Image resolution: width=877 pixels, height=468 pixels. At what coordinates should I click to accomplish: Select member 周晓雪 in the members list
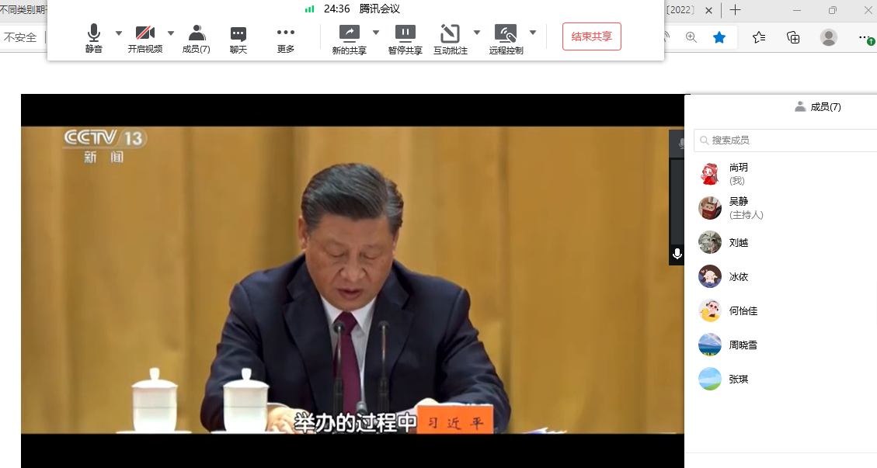point(743,345)
